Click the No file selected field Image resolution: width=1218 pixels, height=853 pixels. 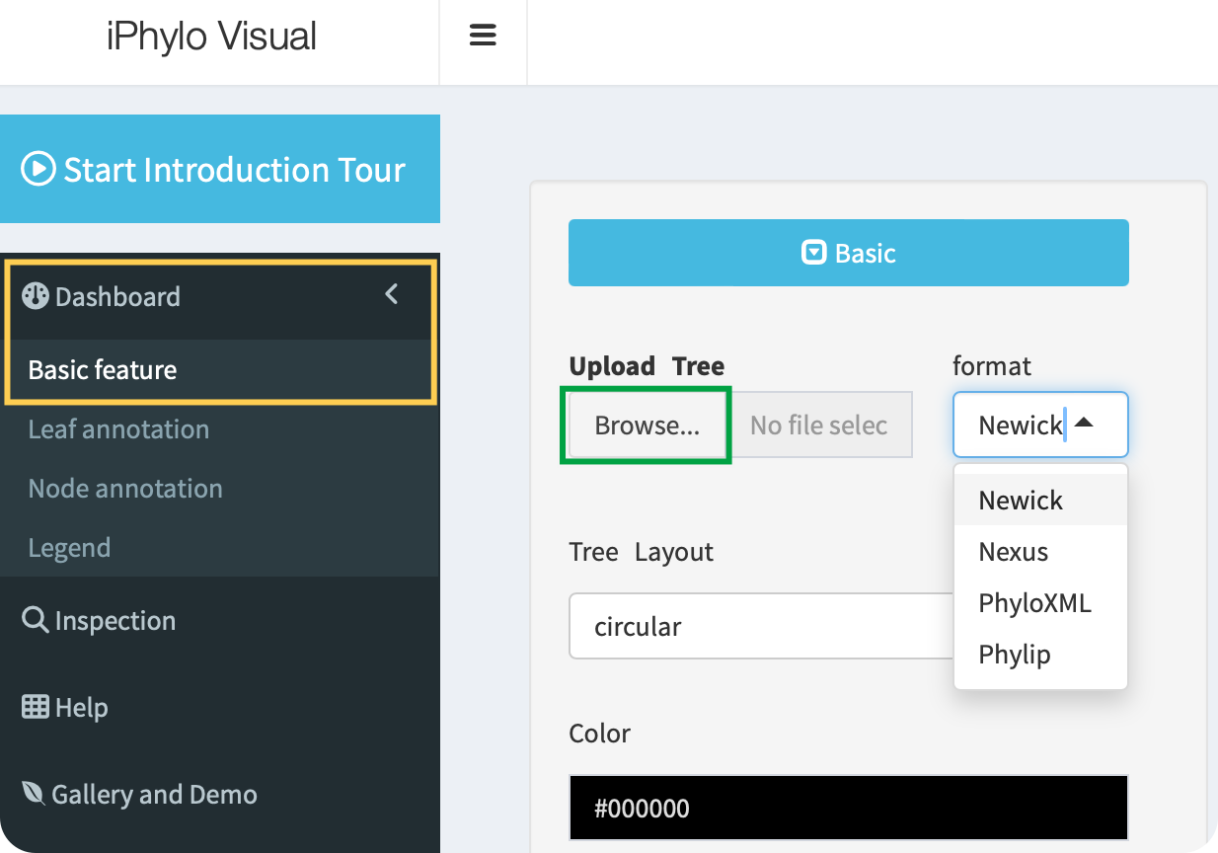pos(819,425)
